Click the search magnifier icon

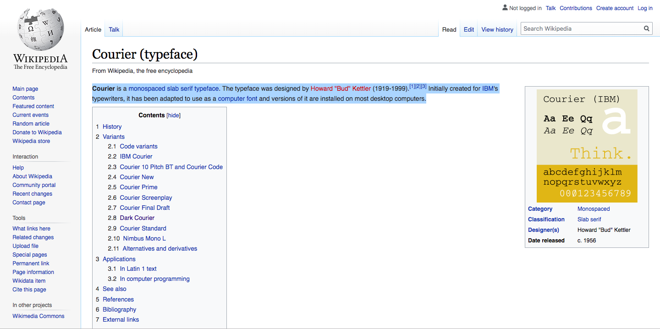click(646, 28)
